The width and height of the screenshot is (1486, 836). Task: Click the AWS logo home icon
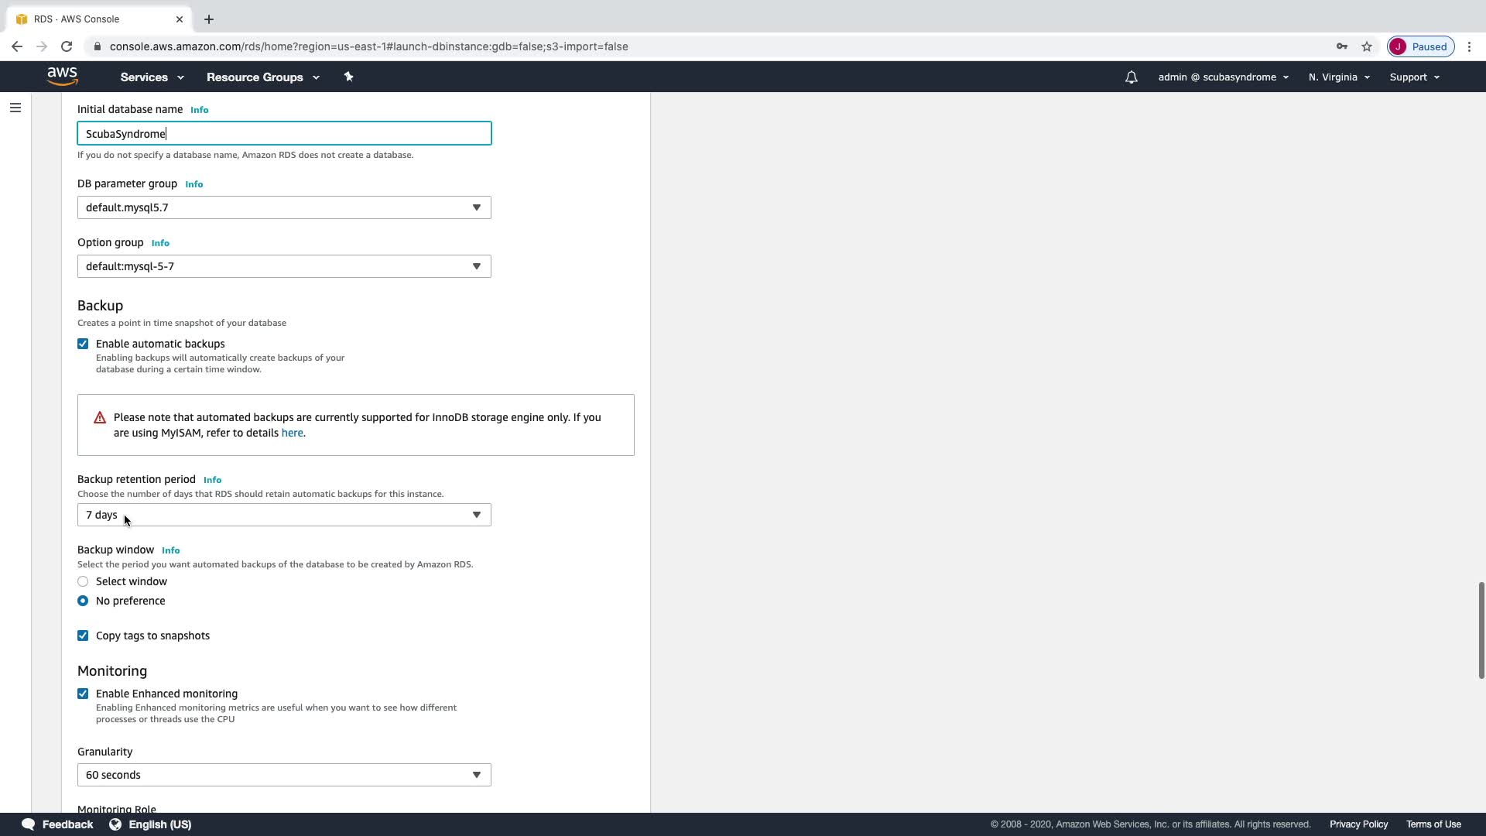pyautogui.click(x=62, y=76)
